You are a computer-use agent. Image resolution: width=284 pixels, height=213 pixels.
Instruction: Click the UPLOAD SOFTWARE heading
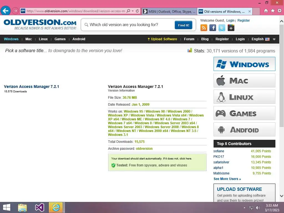(x=239, y=189)
